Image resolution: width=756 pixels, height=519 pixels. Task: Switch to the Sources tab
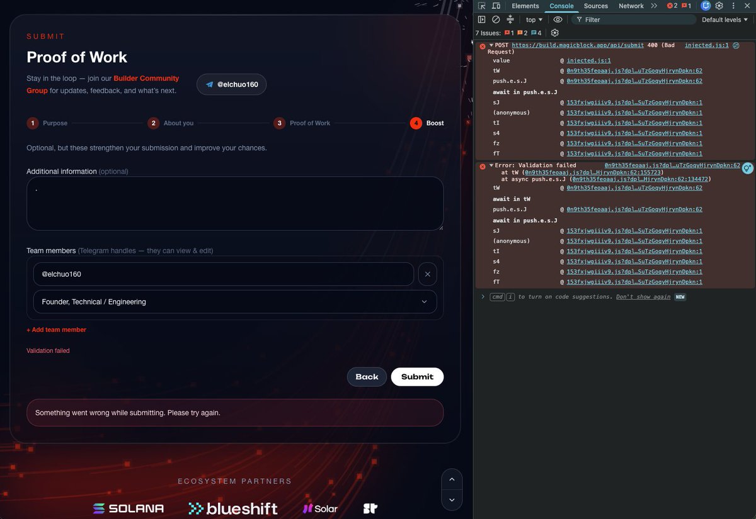pos(596,6)
